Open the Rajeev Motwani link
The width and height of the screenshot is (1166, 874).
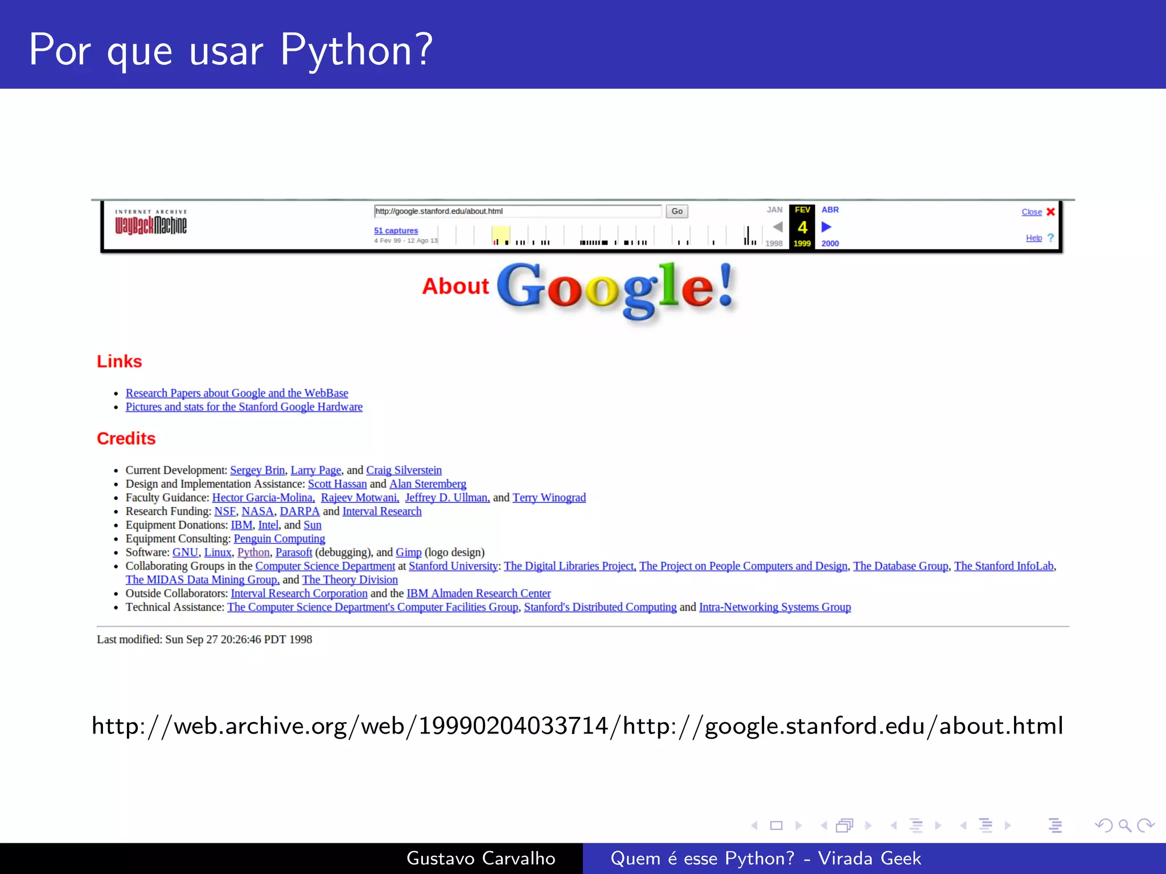[360, 497]
